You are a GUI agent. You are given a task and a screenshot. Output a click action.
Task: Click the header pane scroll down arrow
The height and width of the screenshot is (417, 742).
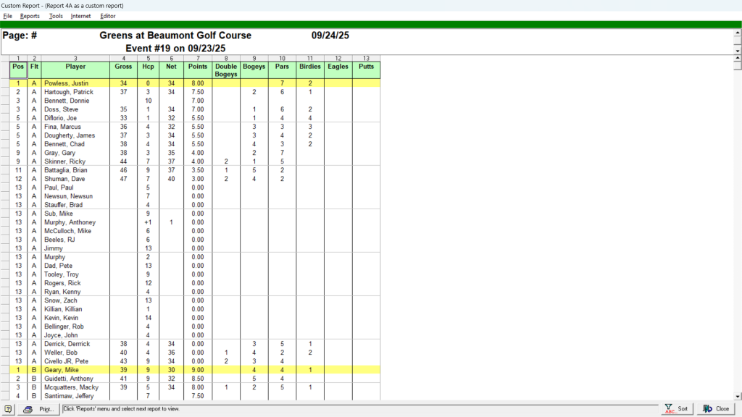pyautogui.click(x=738, y=51)
